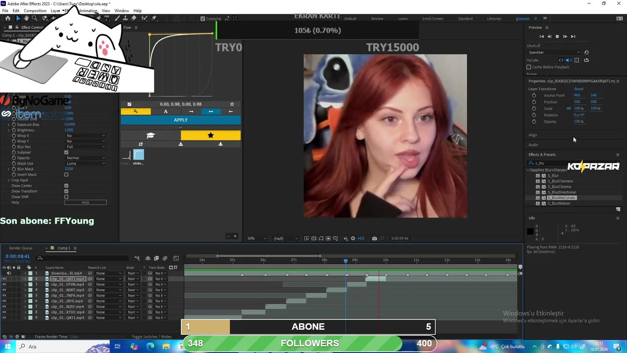Toggle include video eye in Preview

tap(561, 60)
